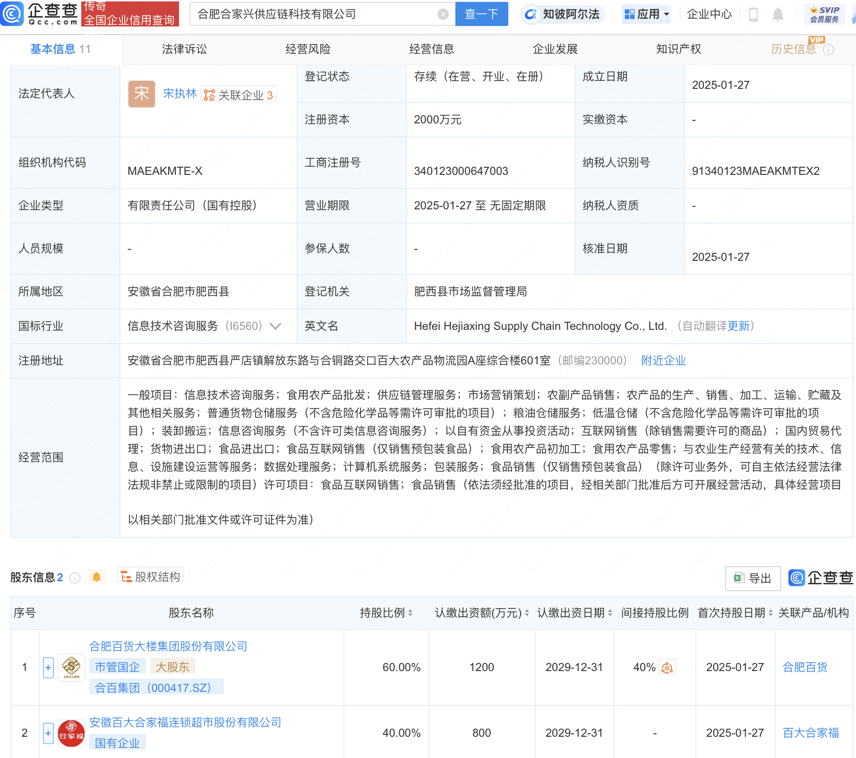This screenshot has width=856, height=758.
Task: Click 企查查 logo beside export button
Action: pyautogui.click(x=821, y=577)
